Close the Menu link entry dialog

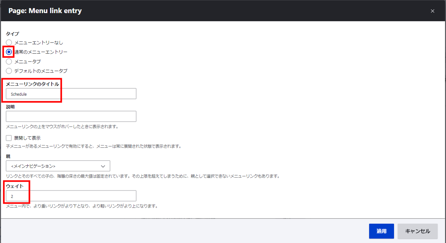432,11
